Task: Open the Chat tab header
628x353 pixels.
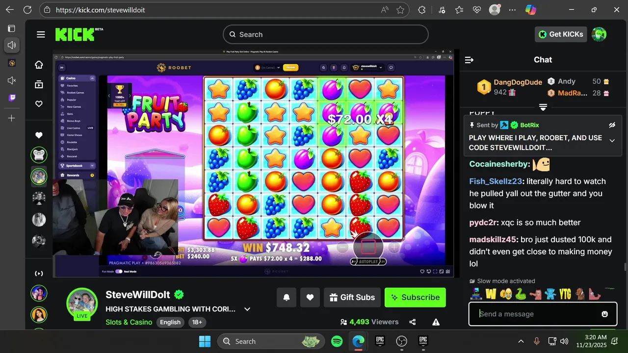Action: (543, 60)
